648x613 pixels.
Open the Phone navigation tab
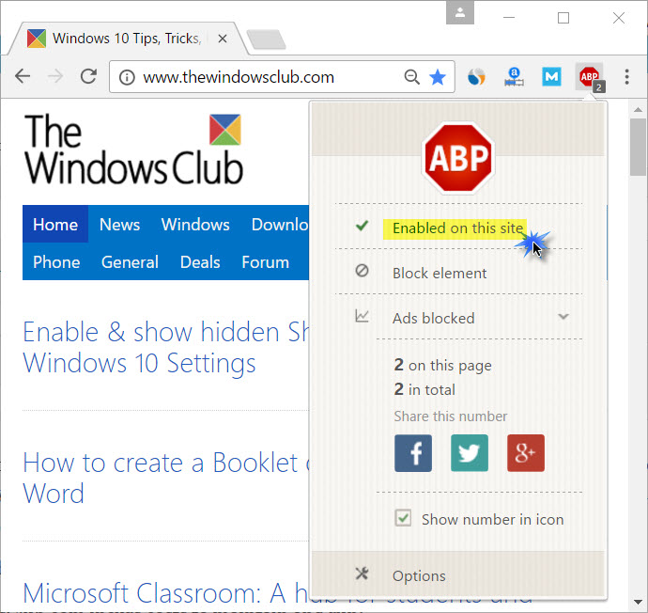tap(56, 262)
